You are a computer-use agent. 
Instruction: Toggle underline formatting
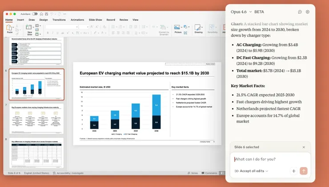pos(57,33)
